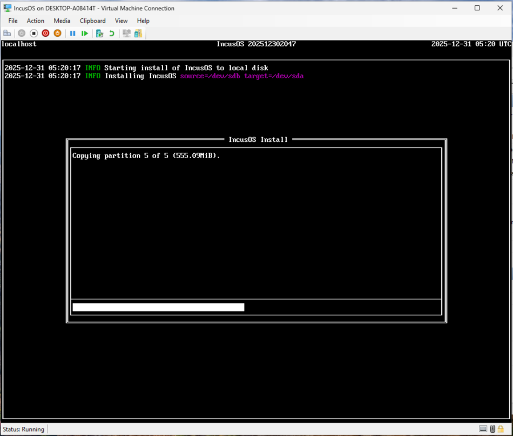Click the Status: Running indicator
This screenshot has width=513, height=436.
tap(24, 429)
